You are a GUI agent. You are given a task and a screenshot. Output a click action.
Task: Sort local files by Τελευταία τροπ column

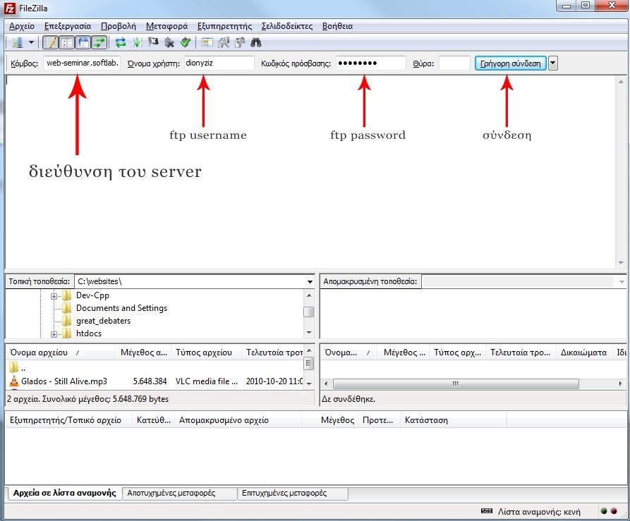click(274, 353)
